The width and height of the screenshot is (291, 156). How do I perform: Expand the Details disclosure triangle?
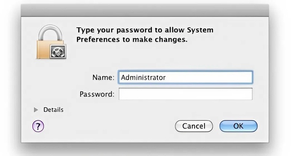point(36,110)
